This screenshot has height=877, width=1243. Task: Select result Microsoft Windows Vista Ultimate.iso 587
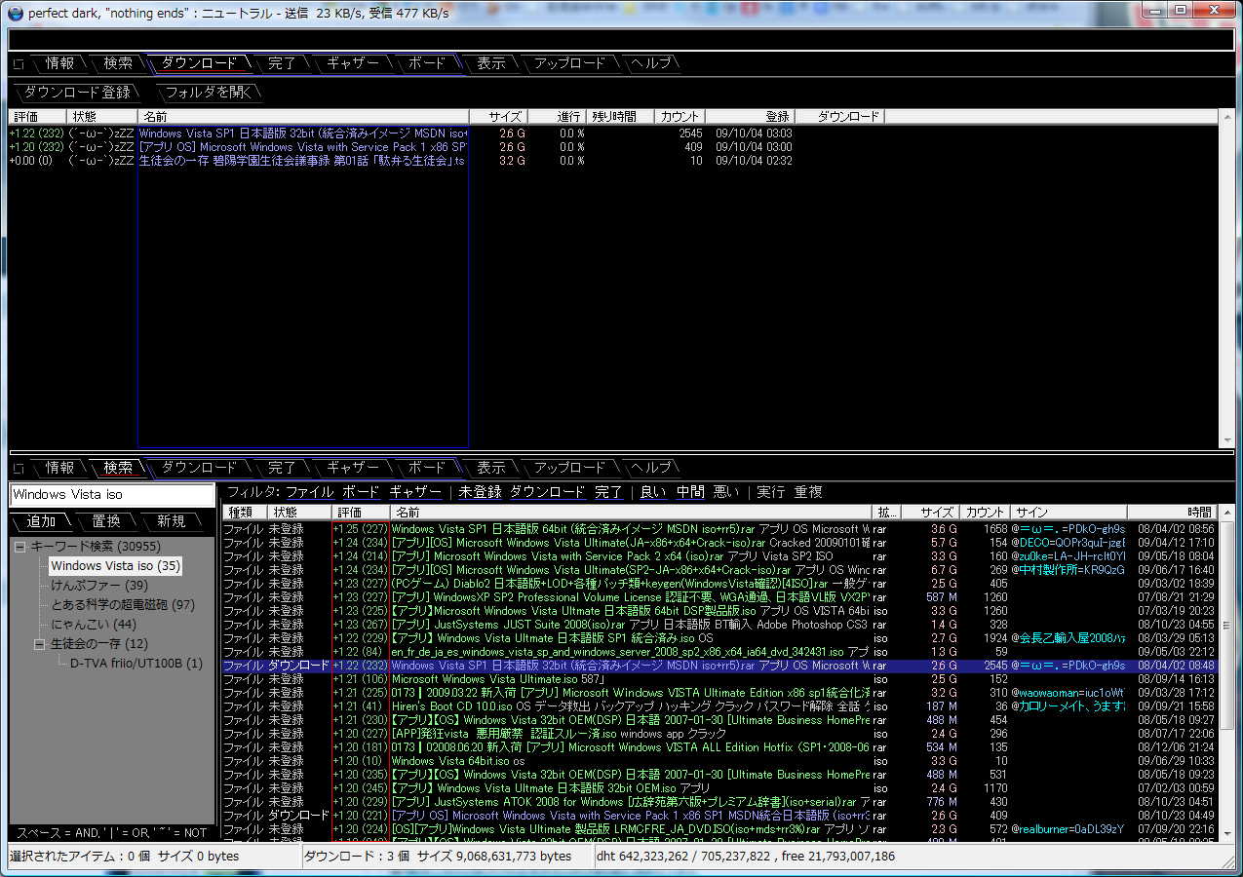(x=719, y=679)
